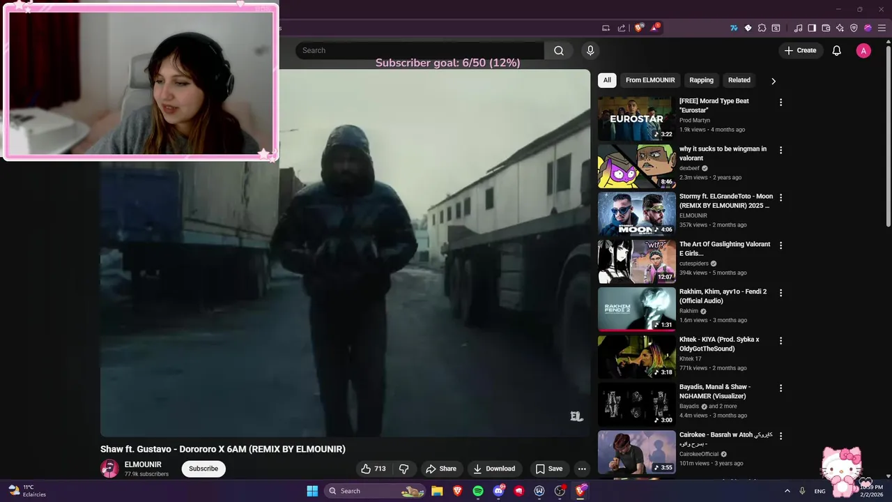Show more filter chips with right chevron
The image size is (892, 502).
click(774, 81)
